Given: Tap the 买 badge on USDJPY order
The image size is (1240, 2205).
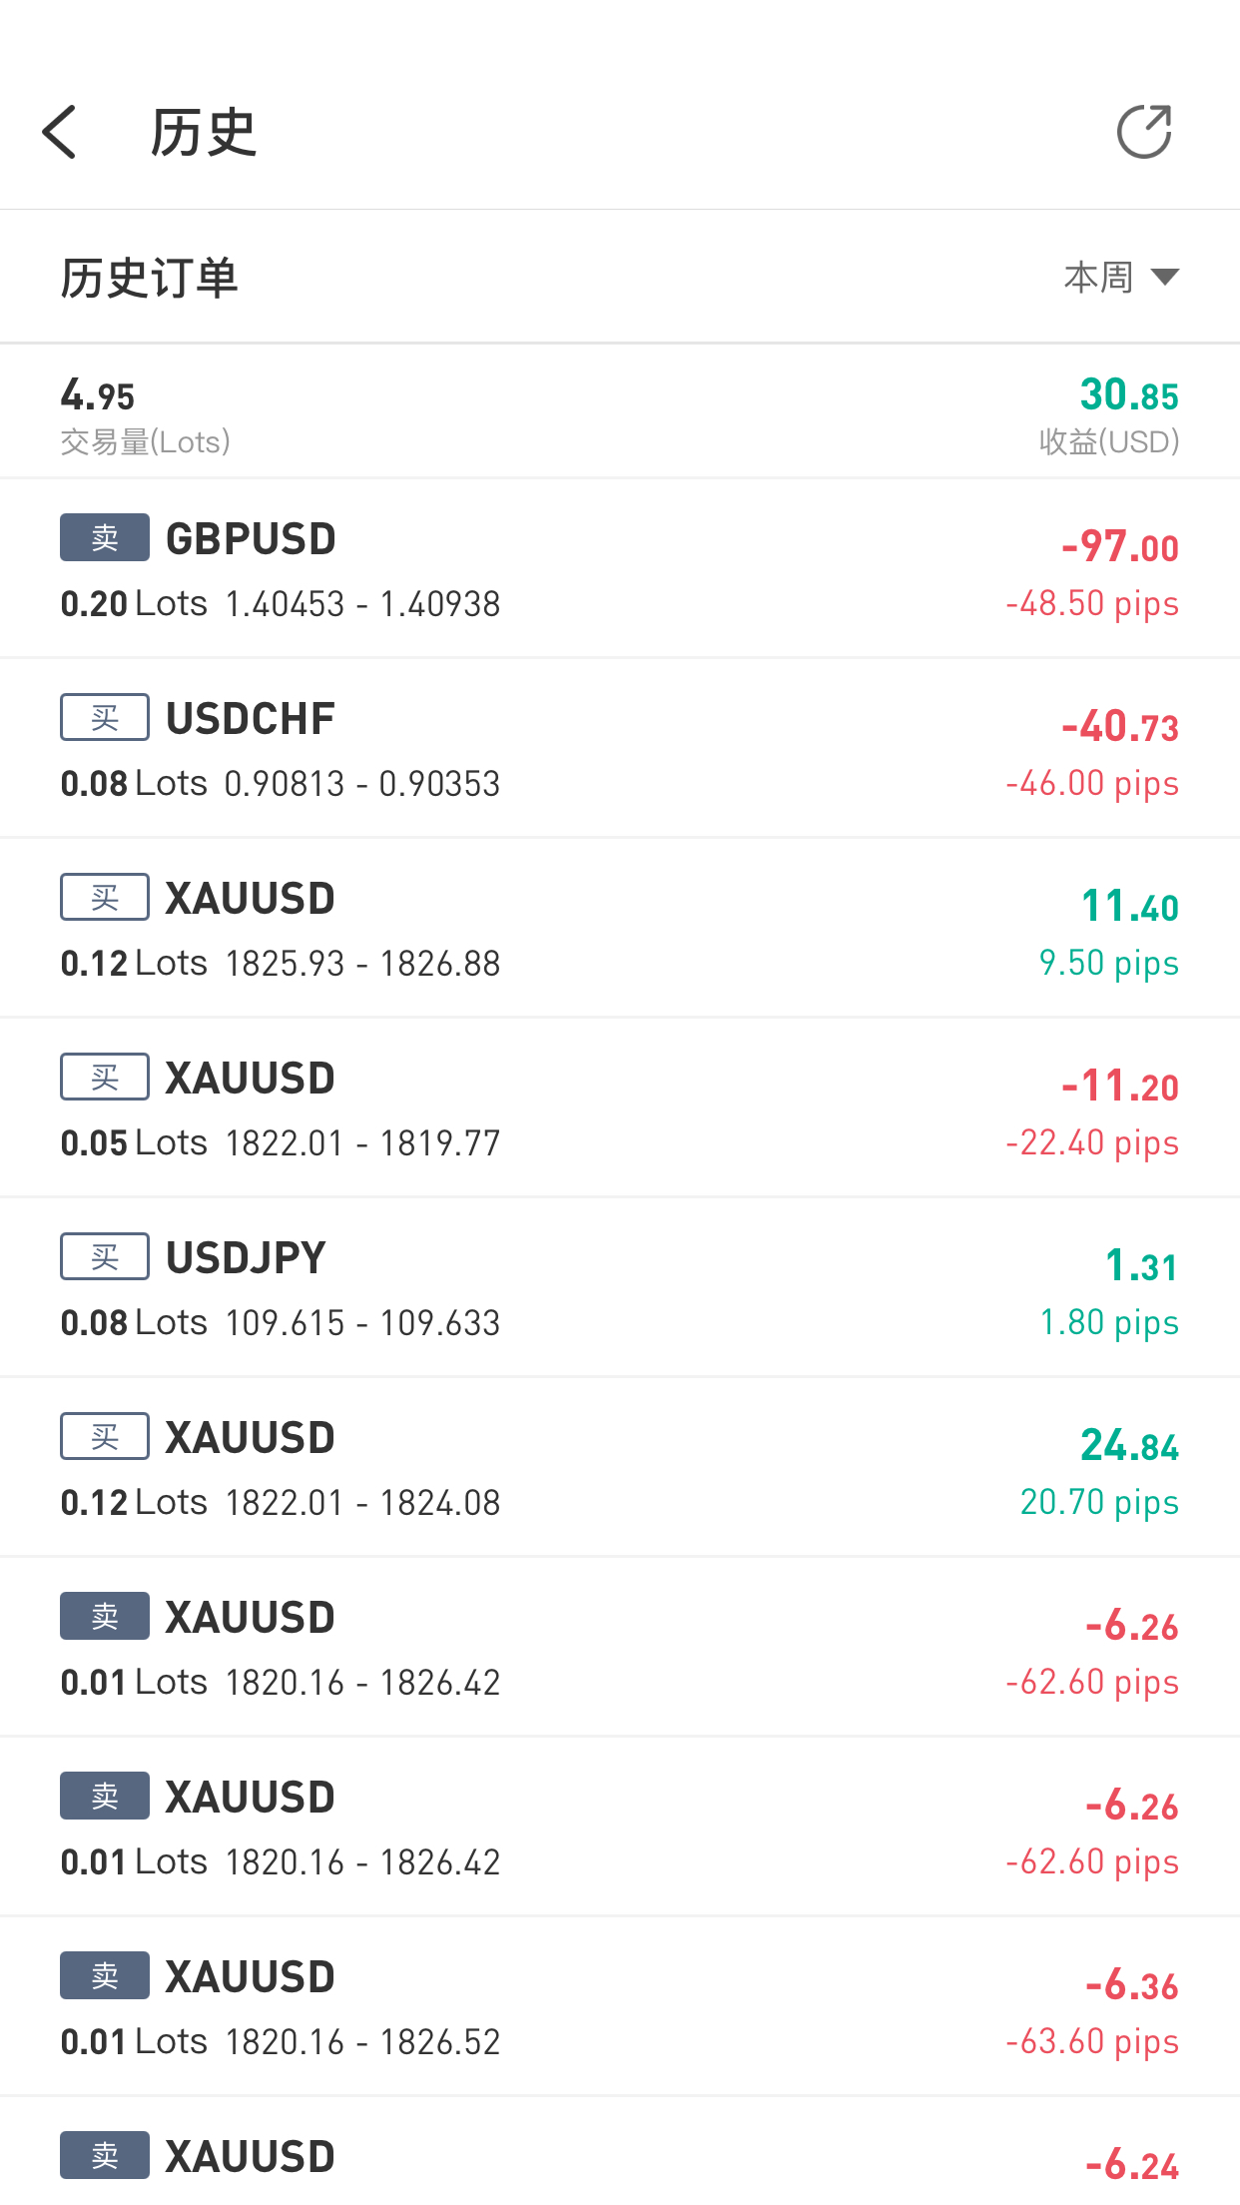Looking at the screenshot, I should [x=105, y=1256].
